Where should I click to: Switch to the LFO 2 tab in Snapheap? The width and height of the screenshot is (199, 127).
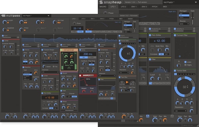[123, 7]
